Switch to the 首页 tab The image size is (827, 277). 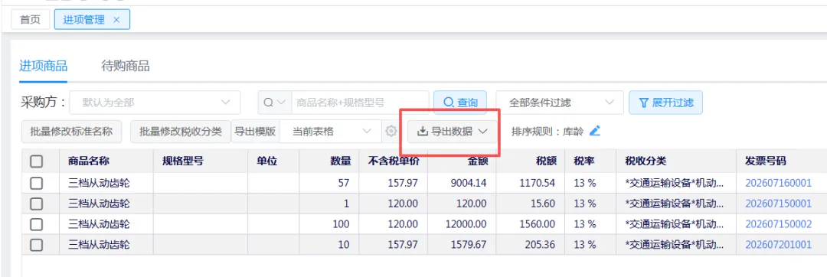pos(30,20)
